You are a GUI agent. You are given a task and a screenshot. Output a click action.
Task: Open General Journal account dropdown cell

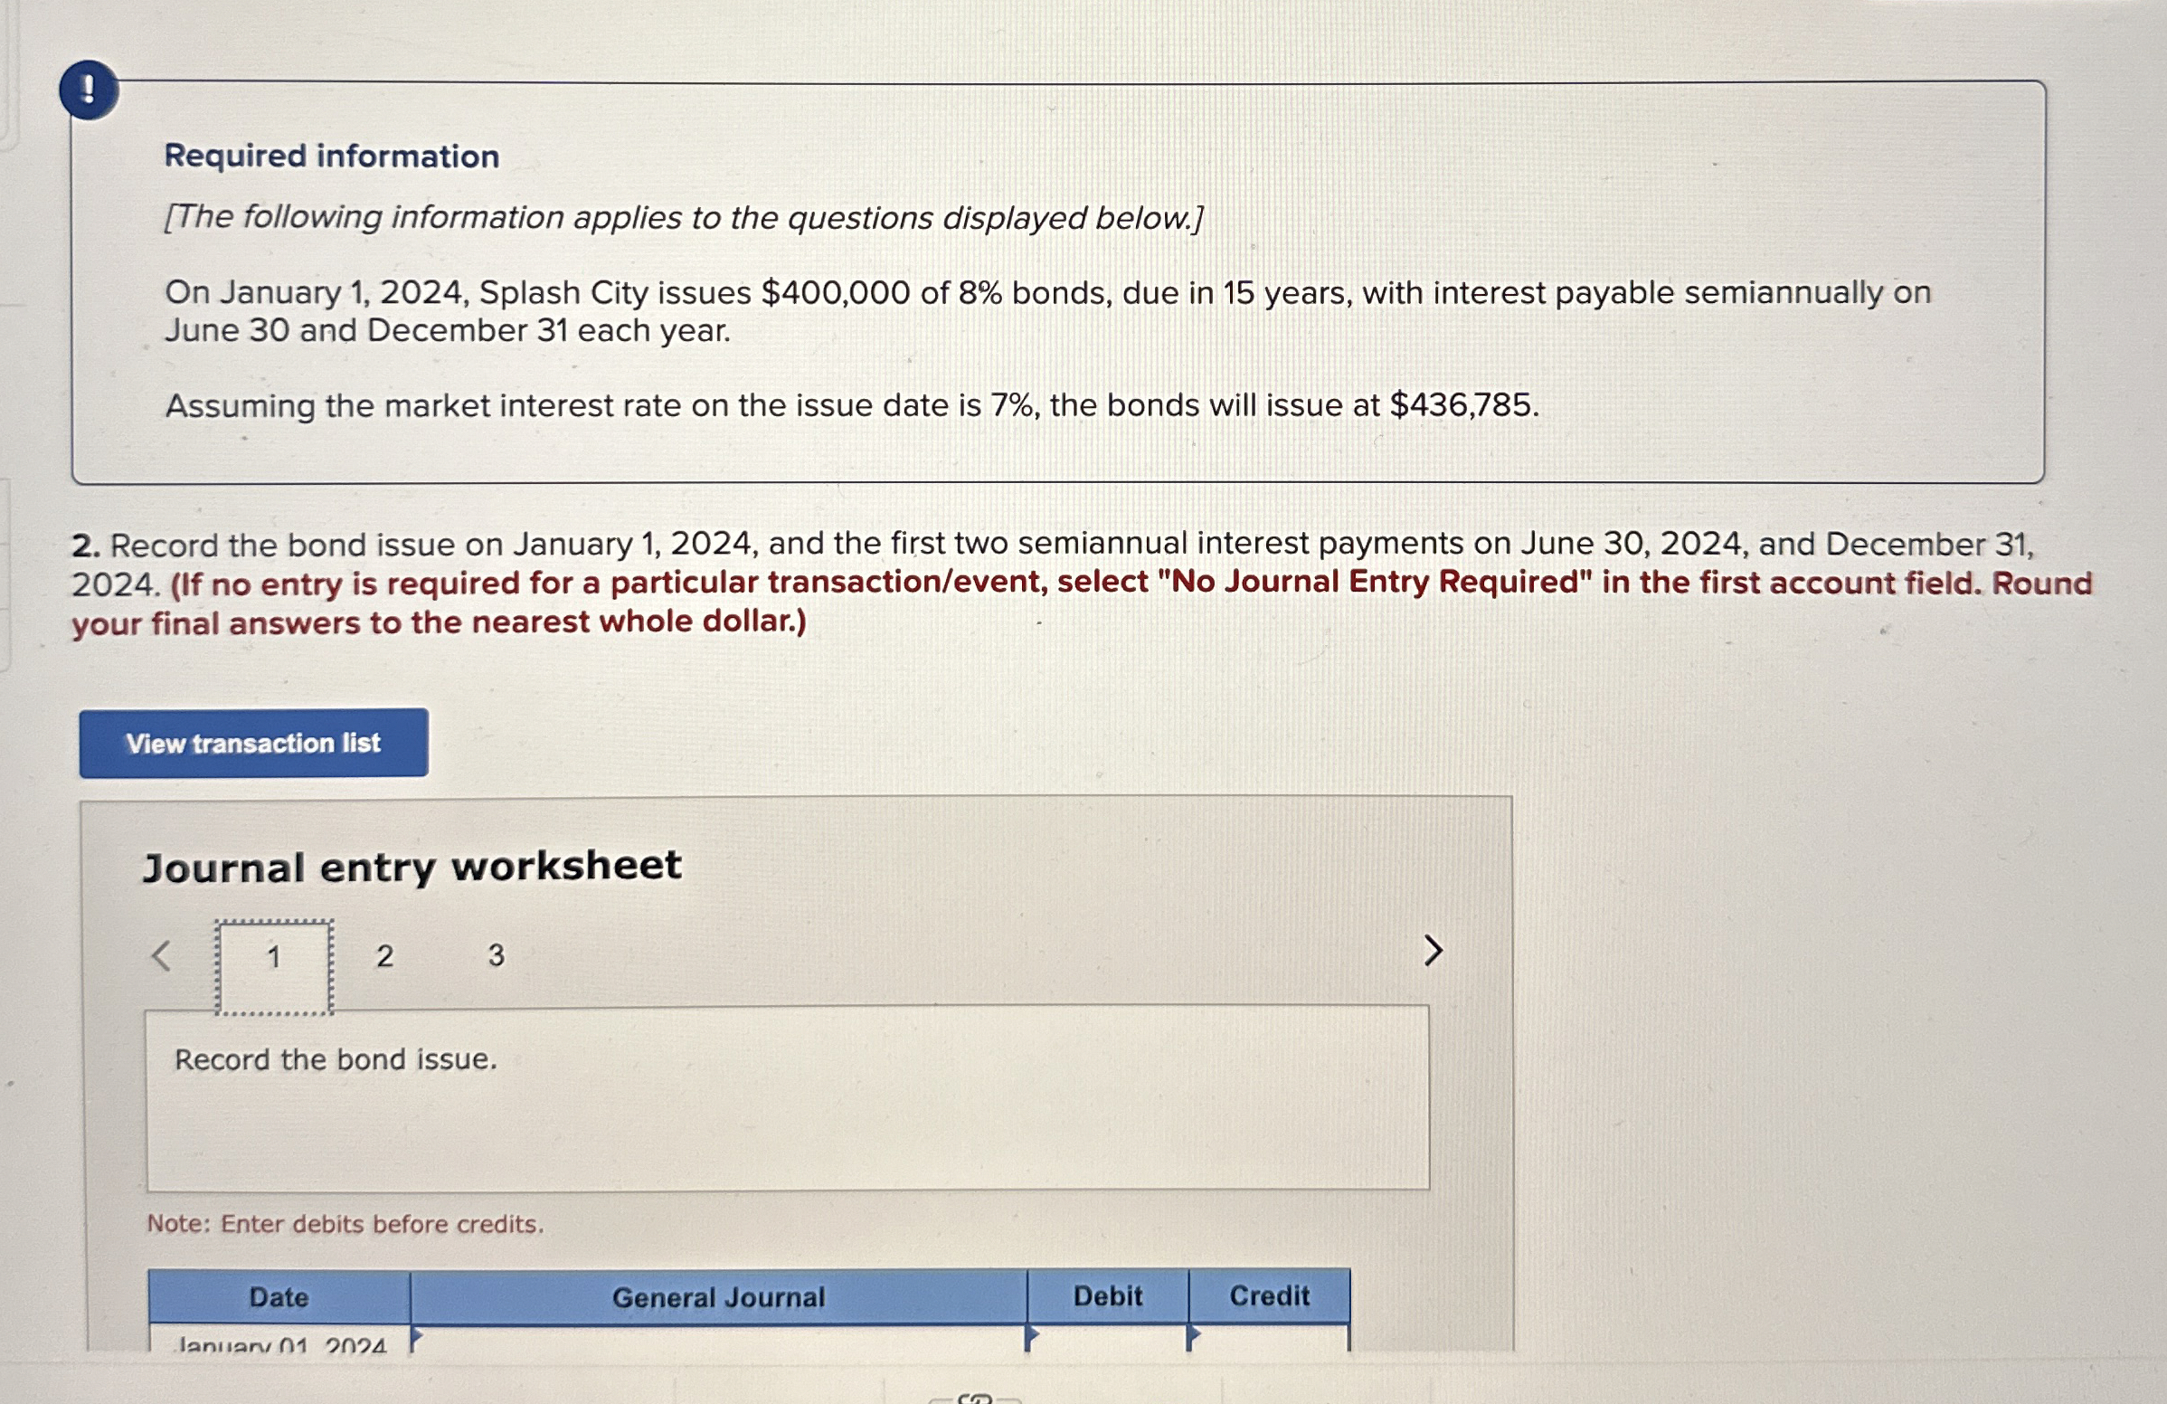coord(717,1341)
